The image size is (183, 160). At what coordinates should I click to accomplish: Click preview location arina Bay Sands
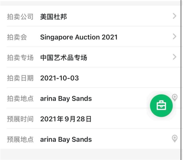tap(66, 139)
